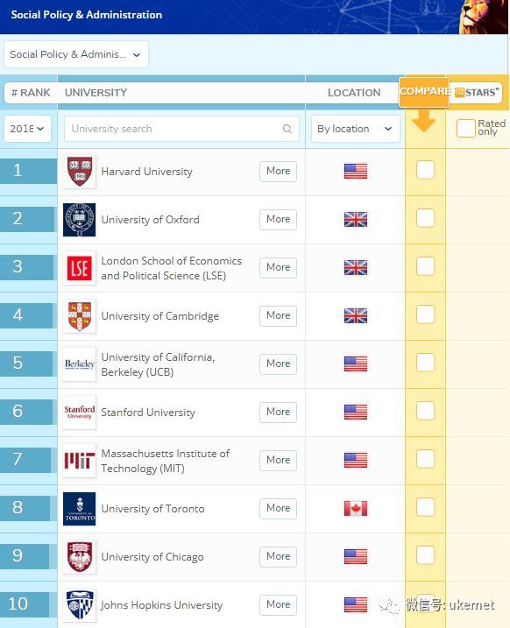Tick the compare checkbox for MIT

coord(426,459)
